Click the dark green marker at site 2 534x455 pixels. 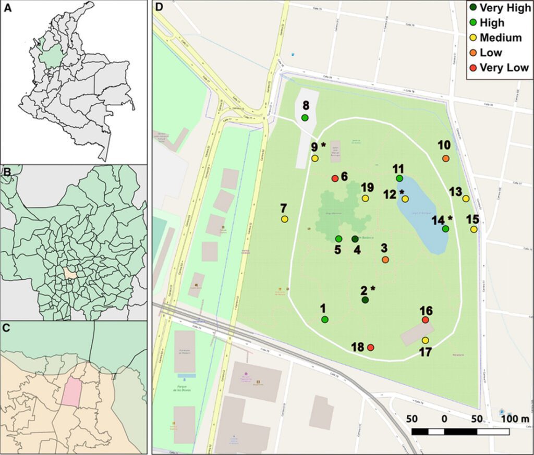tap(365, 300)
